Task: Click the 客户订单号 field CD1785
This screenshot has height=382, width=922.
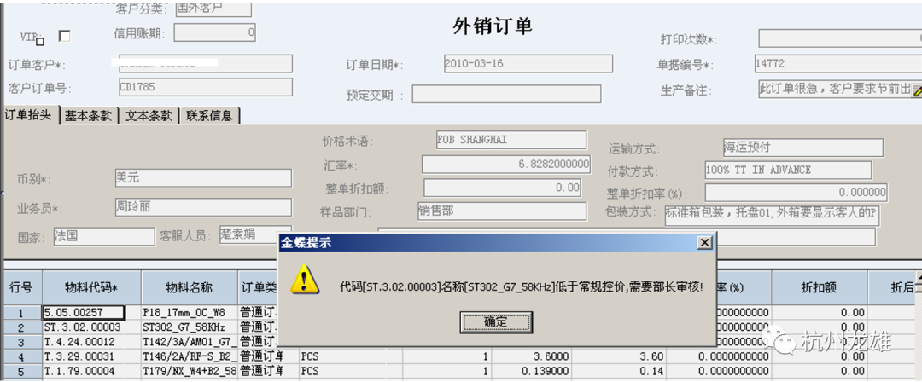Action: pyautogui.click(x=205, y=87)
